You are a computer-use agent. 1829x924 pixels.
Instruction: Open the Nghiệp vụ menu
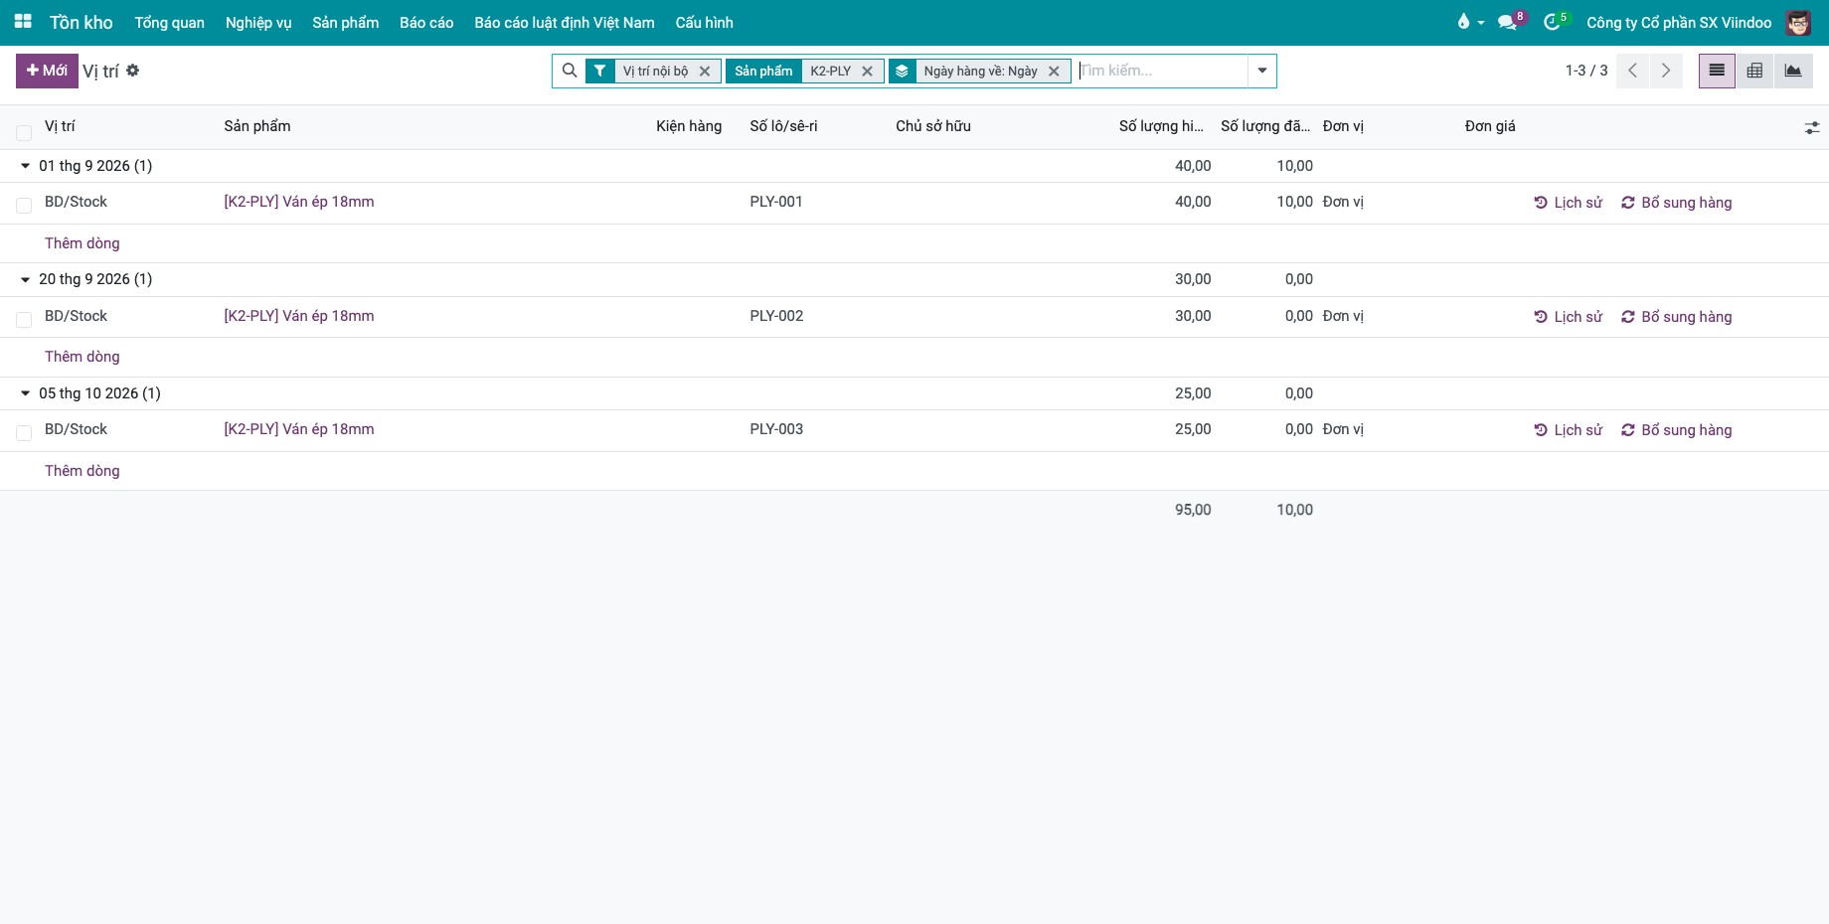(x=258, y=22)
